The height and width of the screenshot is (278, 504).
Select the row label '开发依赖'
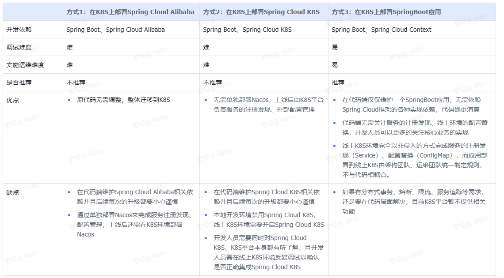click(x=19, y=30)
